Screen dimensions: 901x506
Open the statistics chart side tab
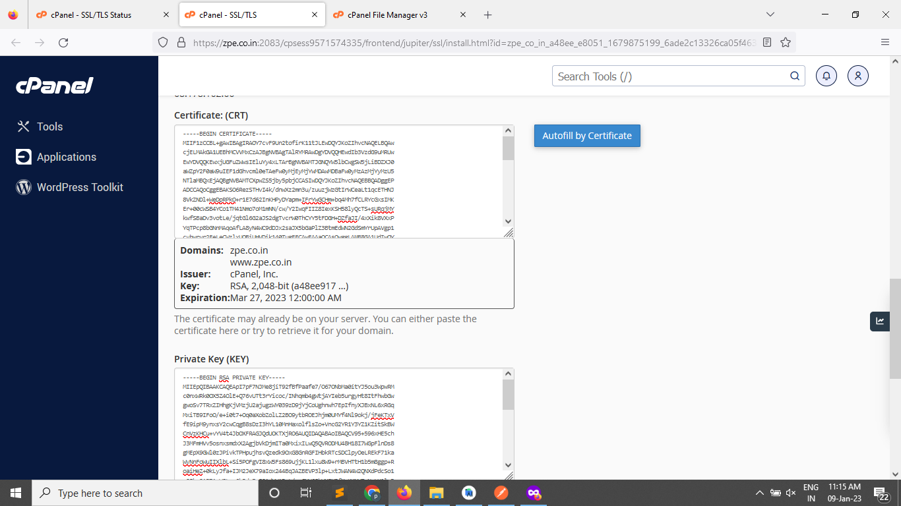(x=880, y=321)
